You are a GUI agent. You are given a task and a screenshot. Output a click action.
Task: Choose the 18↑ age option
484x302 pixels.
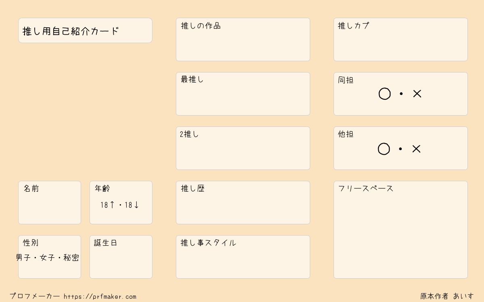(x=108, y=205)
